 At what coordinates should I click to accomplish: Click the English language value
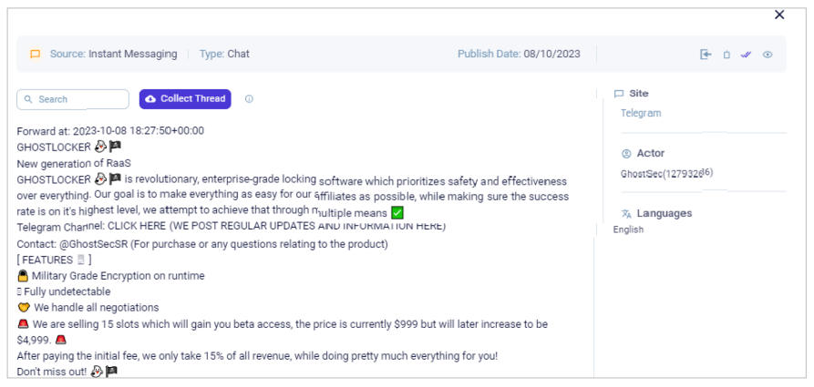click(628, 229)
